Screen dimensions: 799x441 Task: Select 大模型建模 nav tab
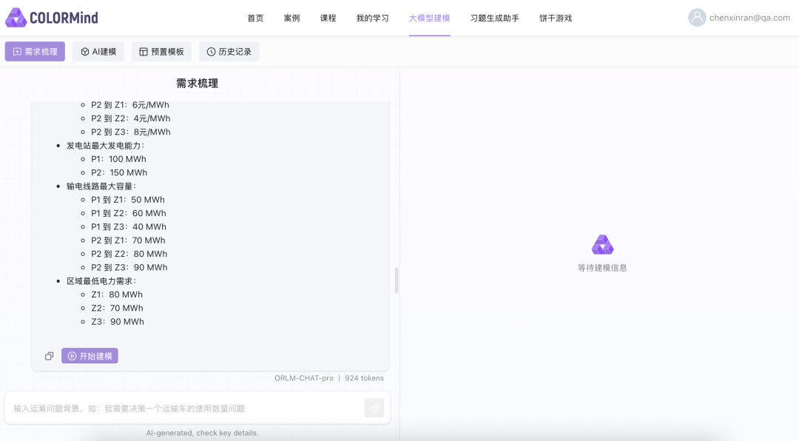(x=429, y=18)
